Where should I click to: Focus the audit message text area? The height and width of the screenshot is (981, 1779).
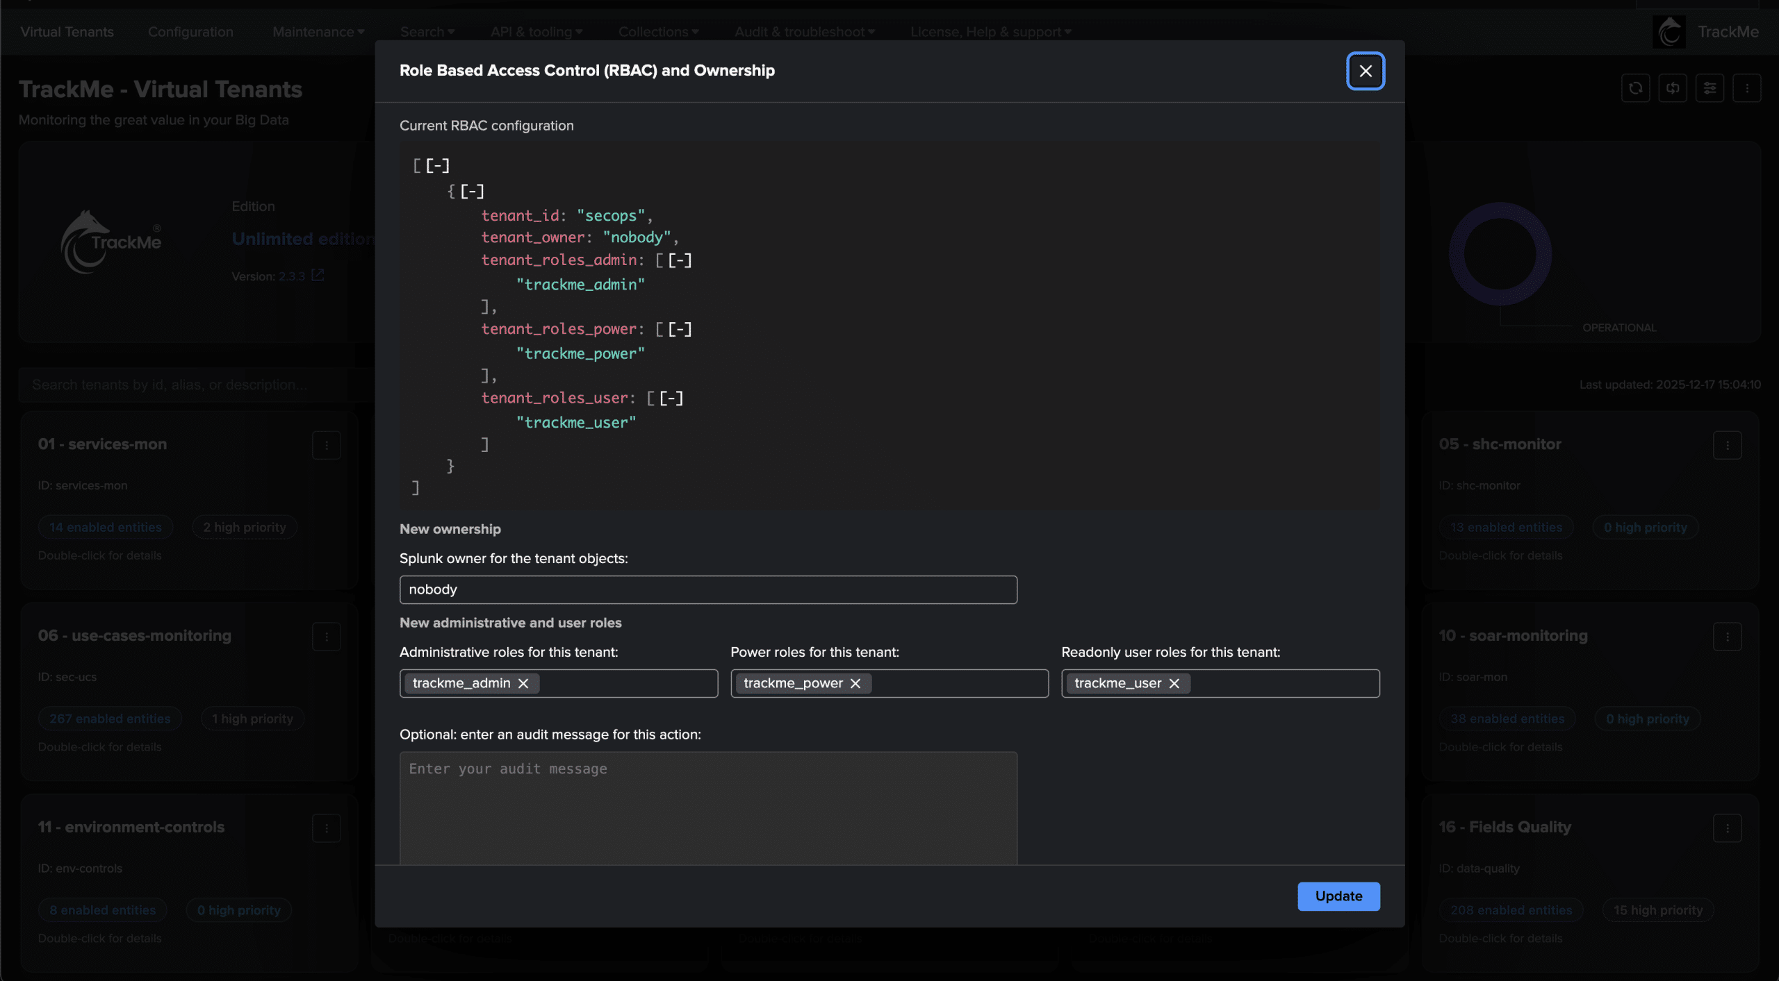(x=707, y=805)
